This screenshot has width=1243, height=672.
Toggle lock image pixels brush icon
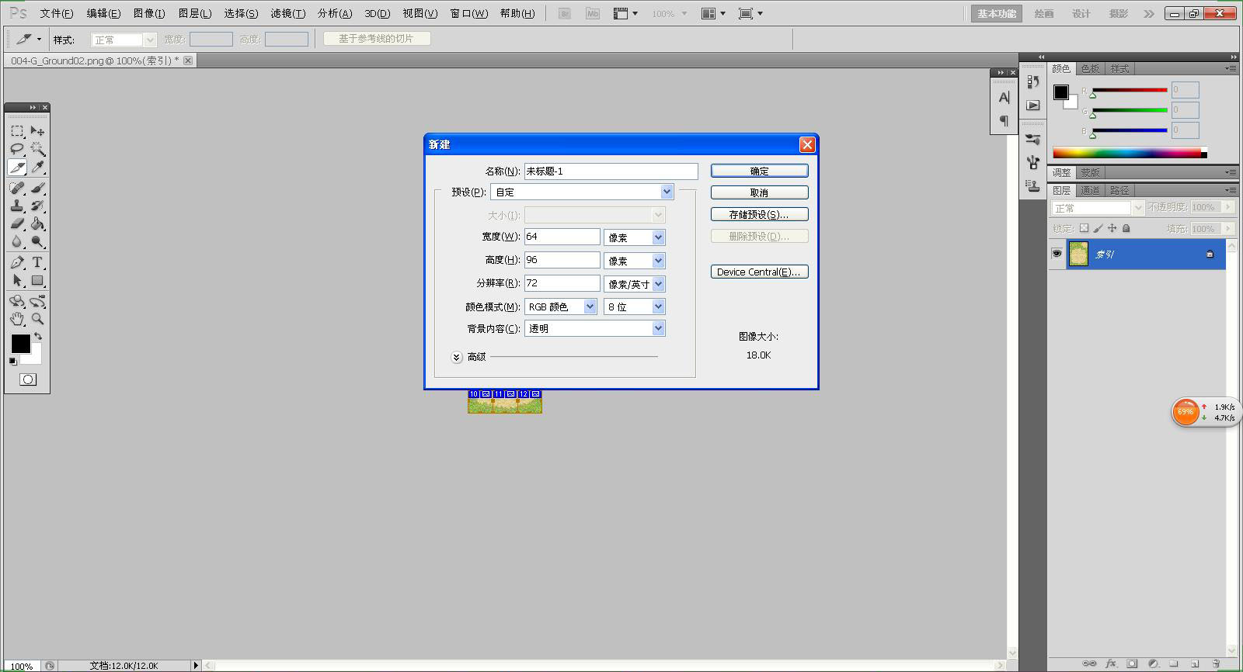point(1098,228)
